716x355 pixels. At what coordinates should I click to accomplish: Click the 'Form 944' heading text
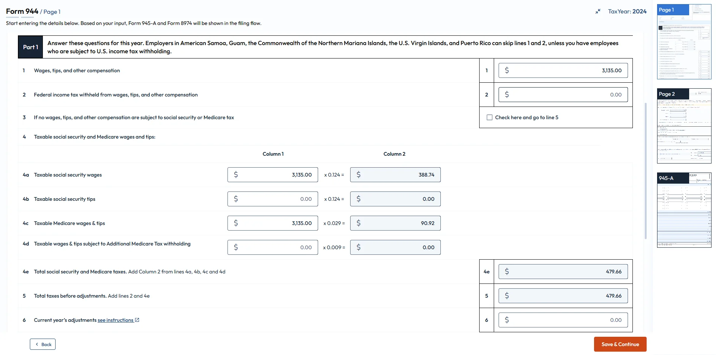pyautogui.click(x=22, y=11)
